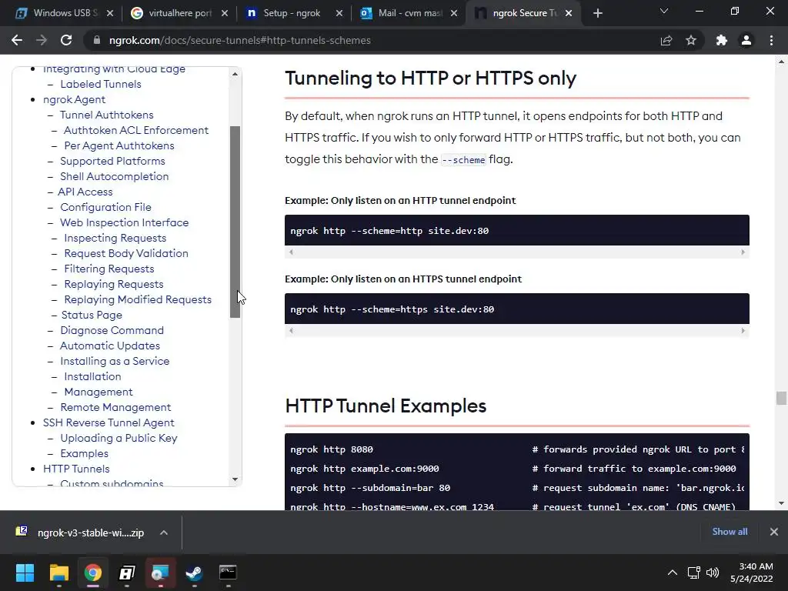
Task: Open Steam from the taskbar
Action: (194, 573)
